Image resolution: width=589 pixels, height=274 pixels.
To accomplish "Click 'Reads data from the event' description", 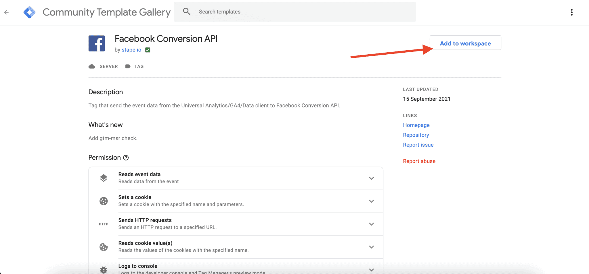I will (148, 181).
